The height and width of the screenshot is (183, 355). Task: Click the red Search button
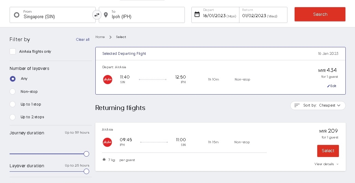click(320, 14)
